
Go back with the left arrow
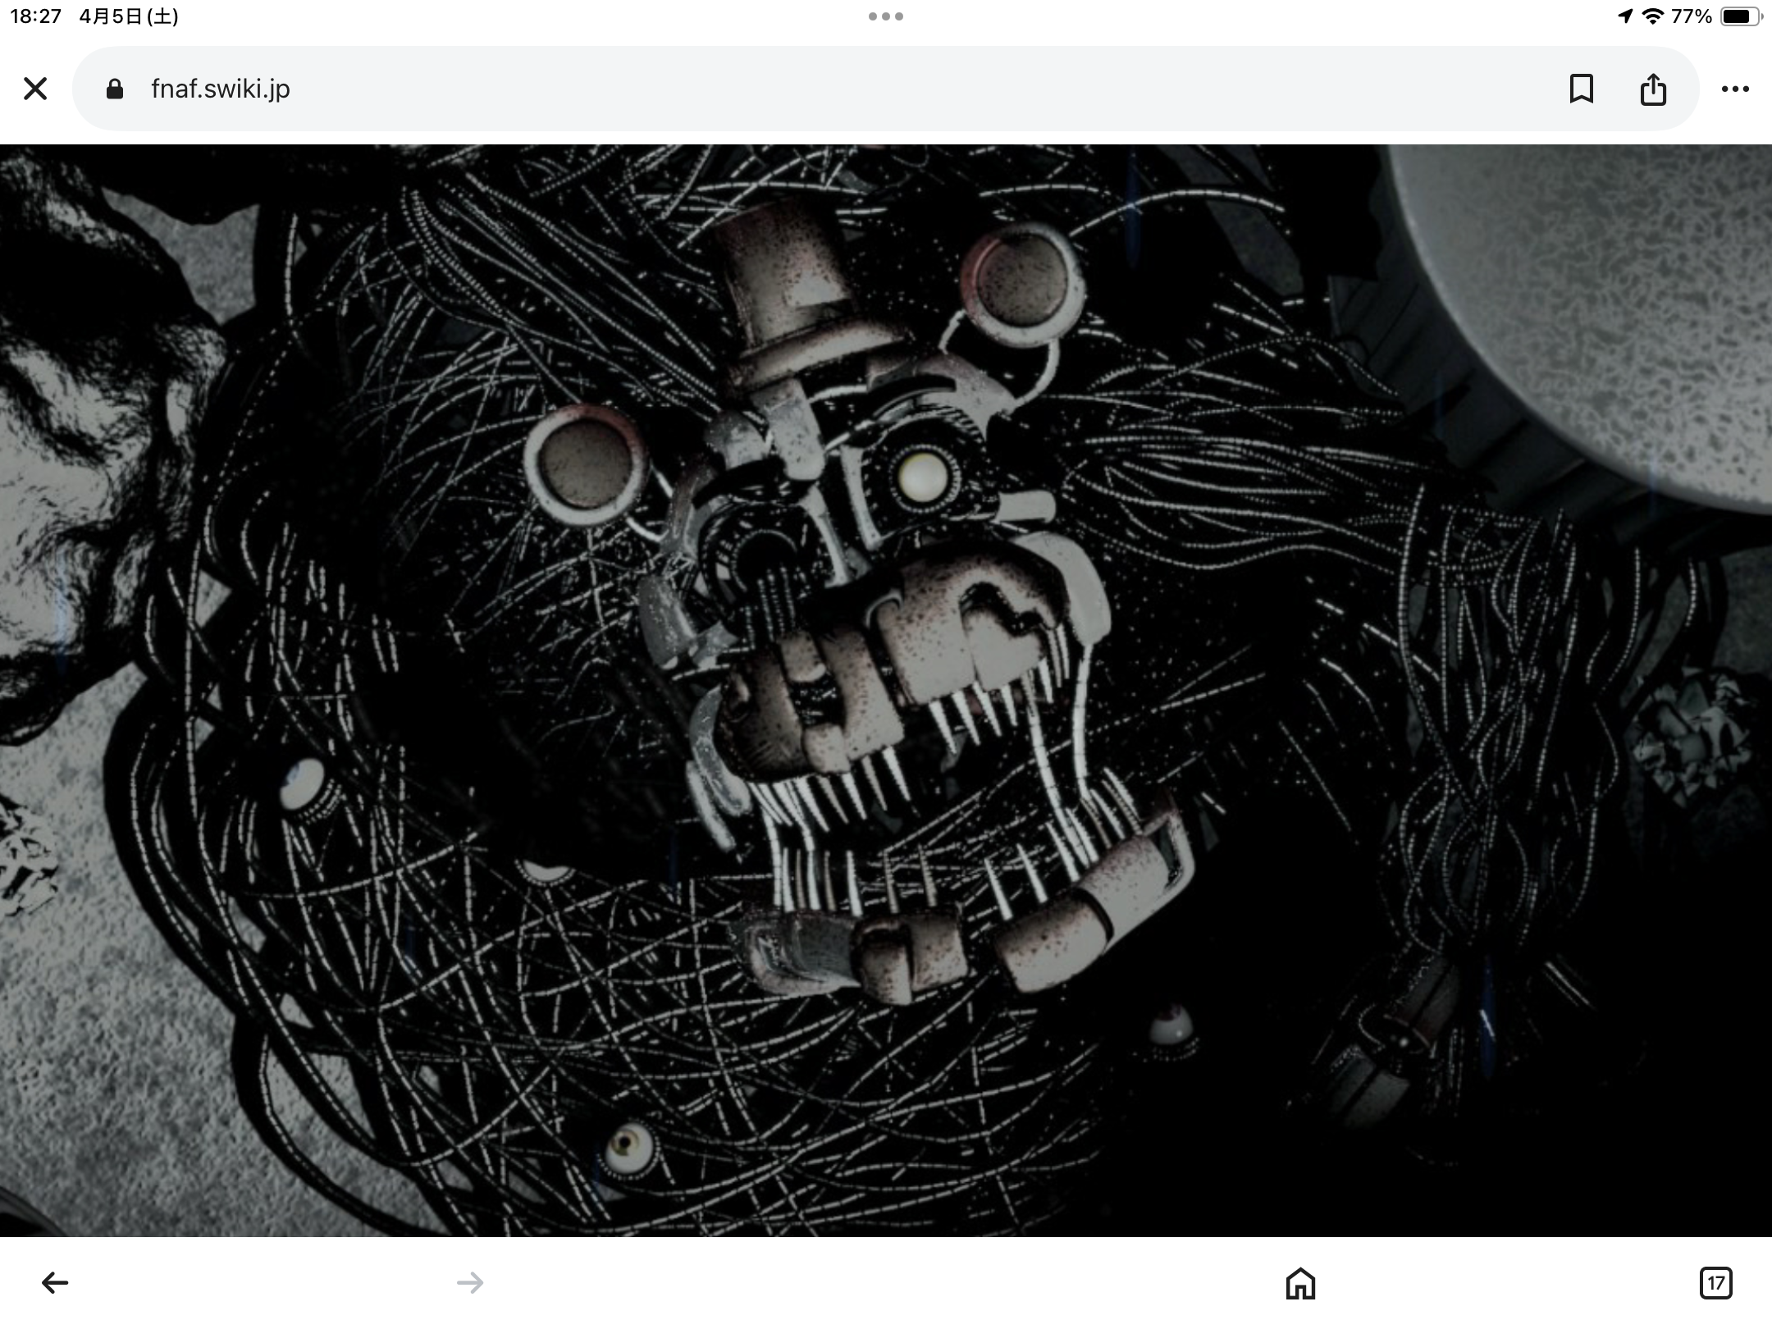click(55, 1282)
